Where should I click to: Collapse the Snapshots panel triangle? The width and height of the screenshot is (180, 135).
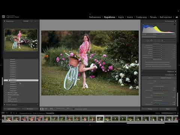pyautogui.click(x=4, y=105)
